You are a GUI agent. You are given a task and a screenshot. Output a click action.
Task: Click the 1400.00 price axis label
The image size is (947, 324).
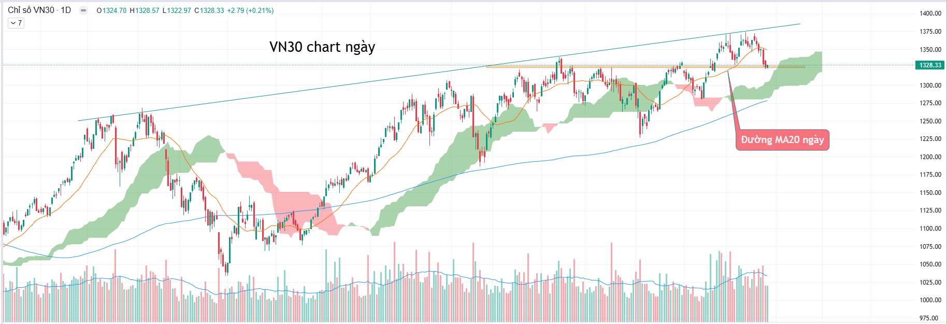click(x=930, y=13)
